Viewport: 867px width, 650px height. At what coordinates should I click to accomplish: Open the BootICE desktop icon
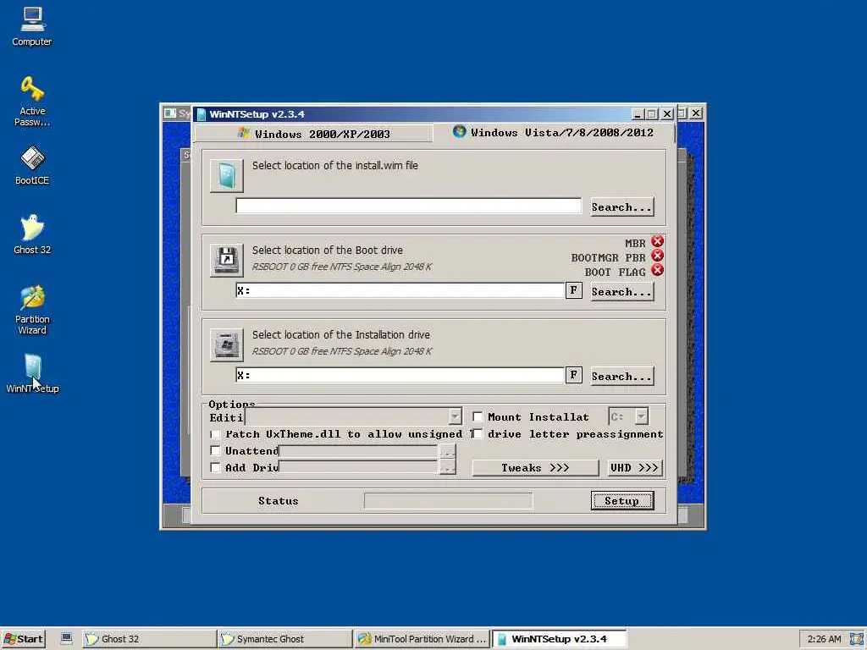tap(32, 165)
